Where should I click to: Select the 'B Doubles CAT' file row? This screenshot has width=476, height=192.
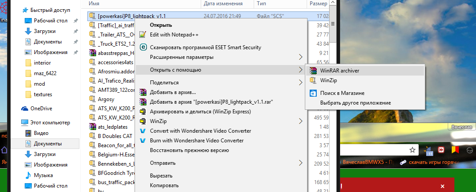115,136
